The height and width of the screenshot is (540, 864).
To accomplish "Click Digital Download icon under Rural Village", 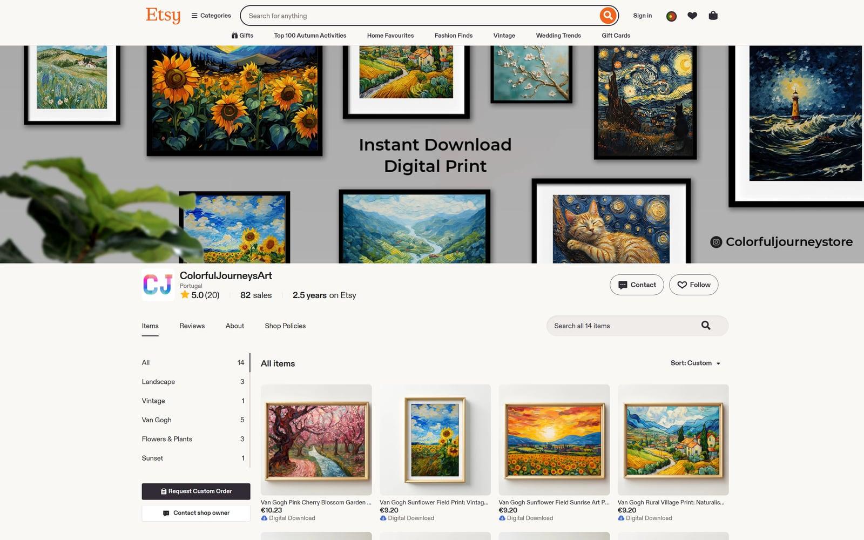I will 621,518.
